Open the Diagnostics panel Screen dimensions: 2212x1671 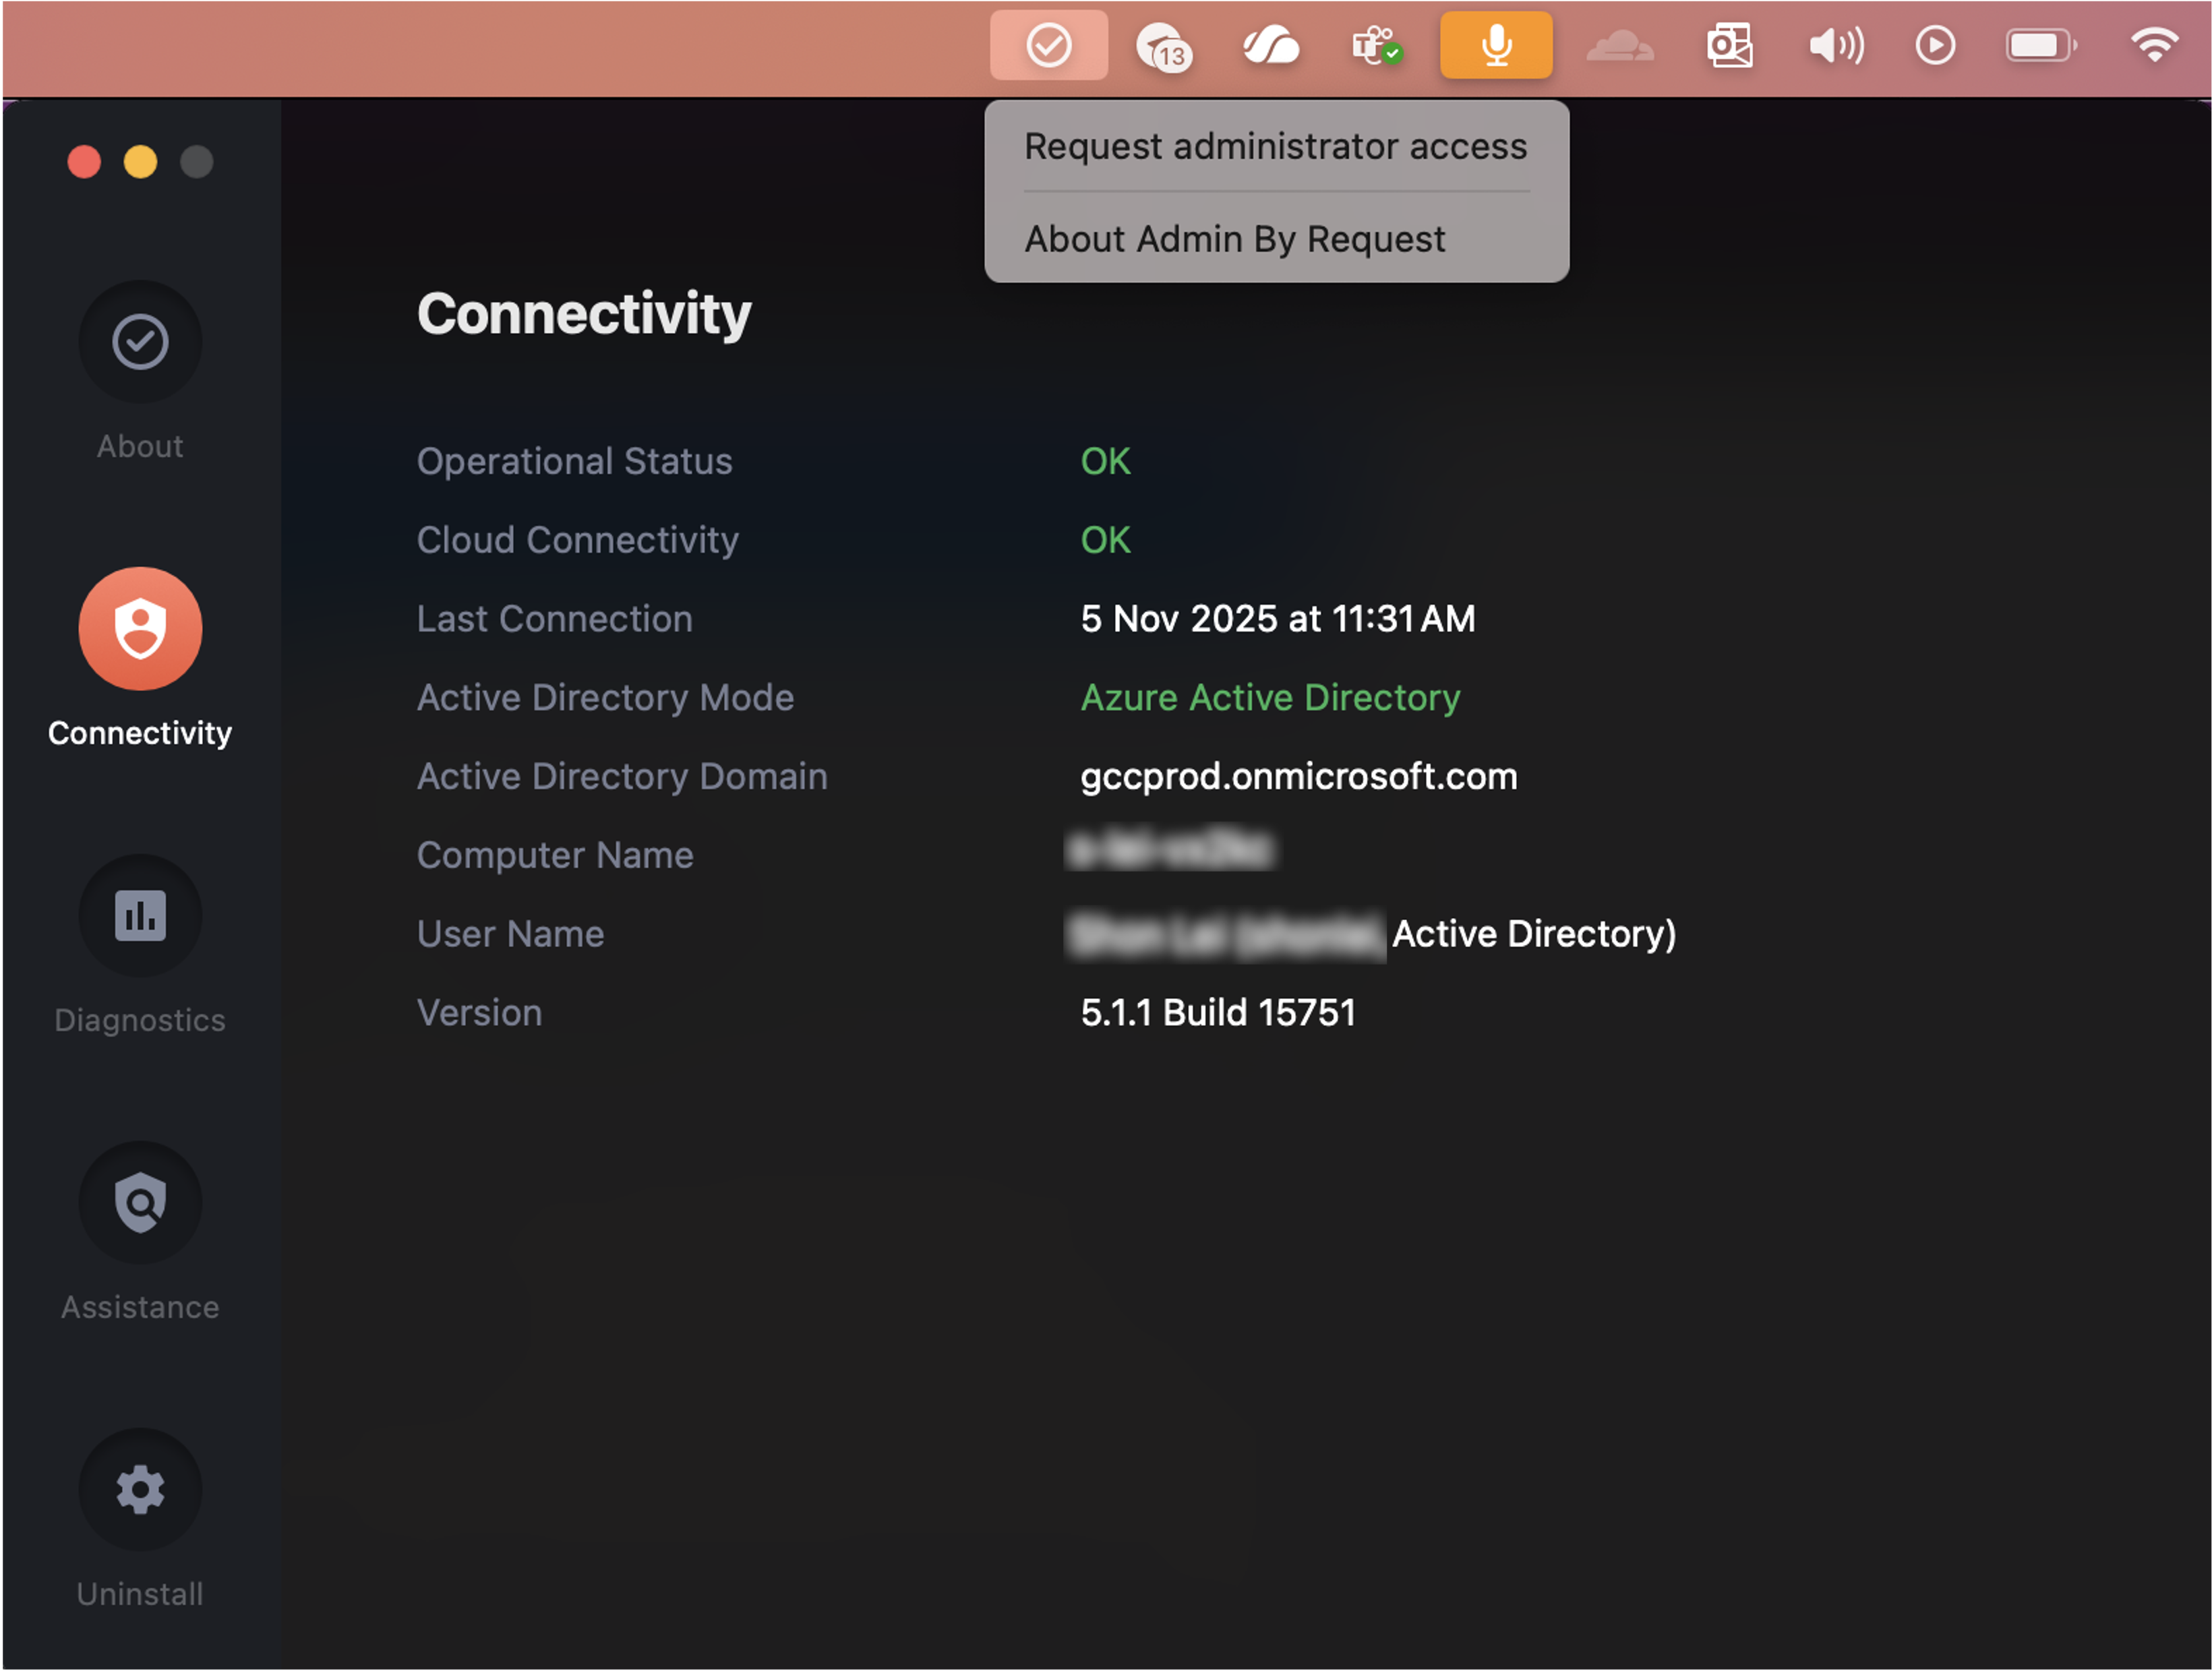[x=140, y=916]
